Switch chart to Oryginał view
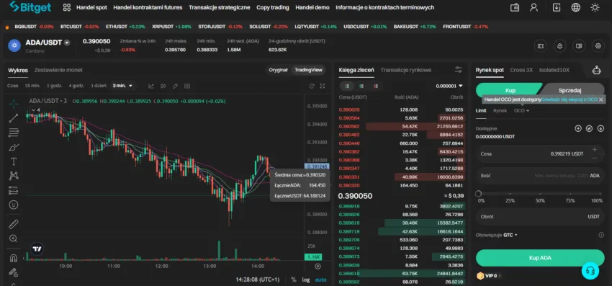Viewport: 612px width, 286px height. click(278, 70)
